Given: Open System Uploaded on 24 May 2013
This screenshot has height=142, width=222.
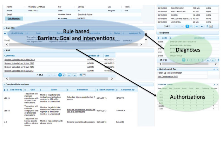Looking at the screenshot, I should click(20, 59).
